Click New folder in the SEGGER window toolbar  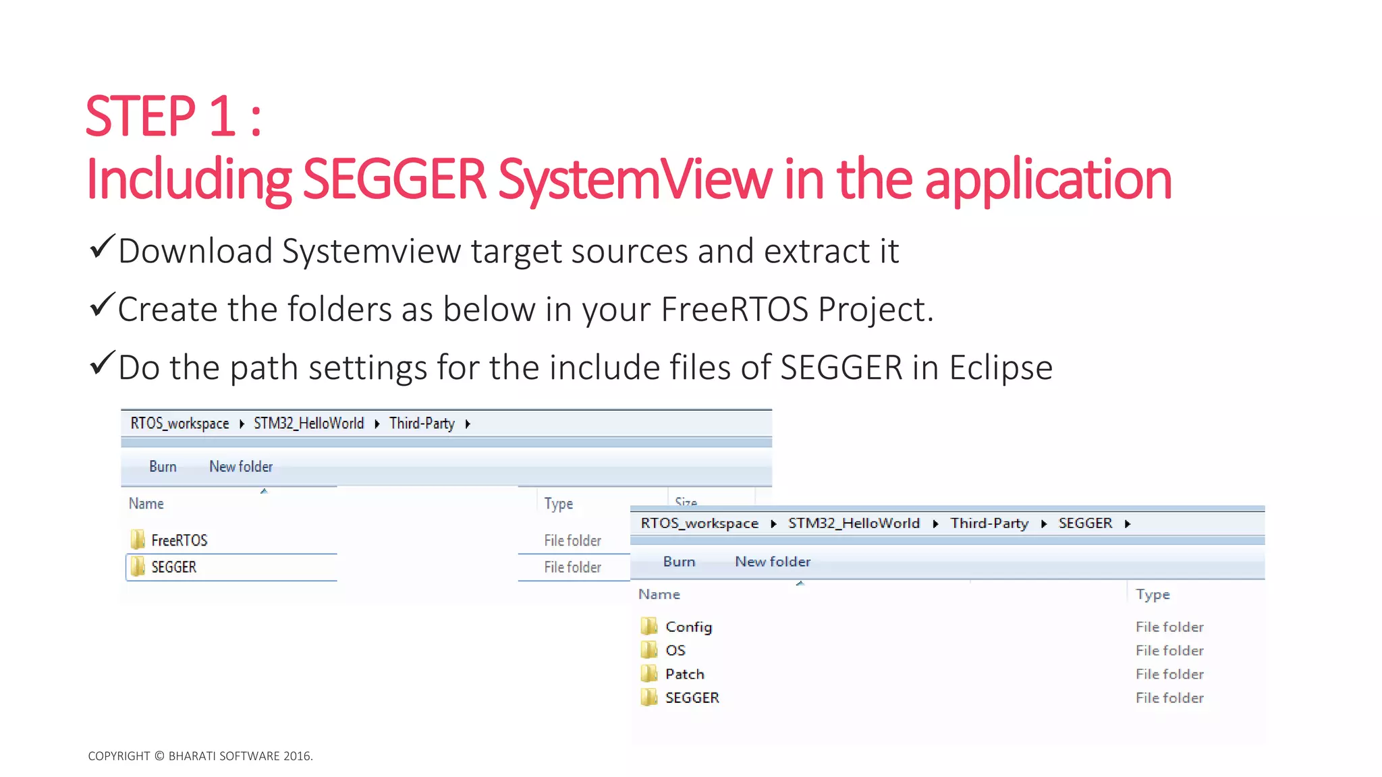point(773,561)
